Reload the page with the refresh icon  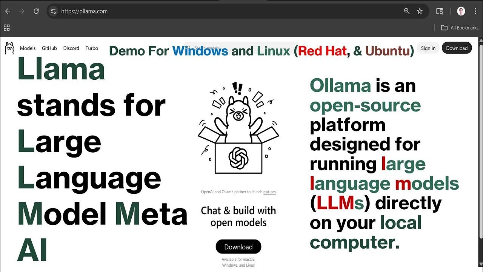point(36,11)
